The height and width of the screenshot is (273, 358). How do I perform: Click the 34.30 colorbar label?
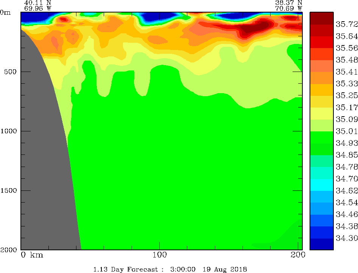(x=347, y=238)
